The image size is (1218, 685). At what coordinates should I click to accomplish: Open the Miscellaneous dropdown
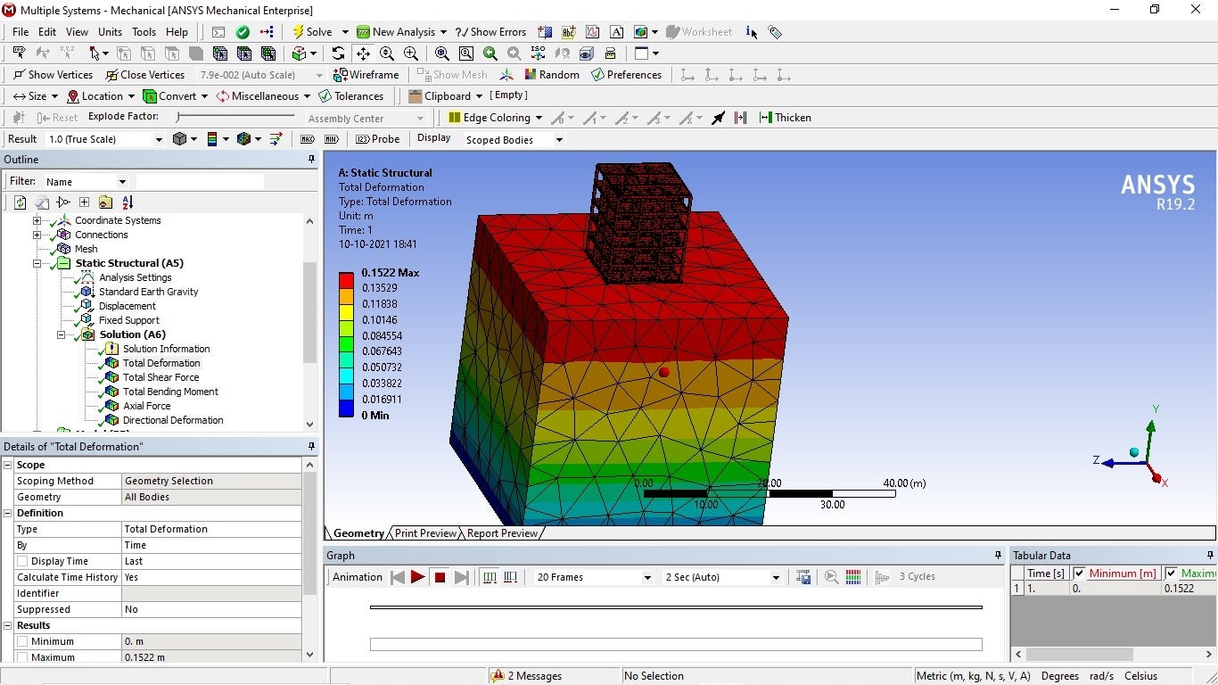coord(263,96)
